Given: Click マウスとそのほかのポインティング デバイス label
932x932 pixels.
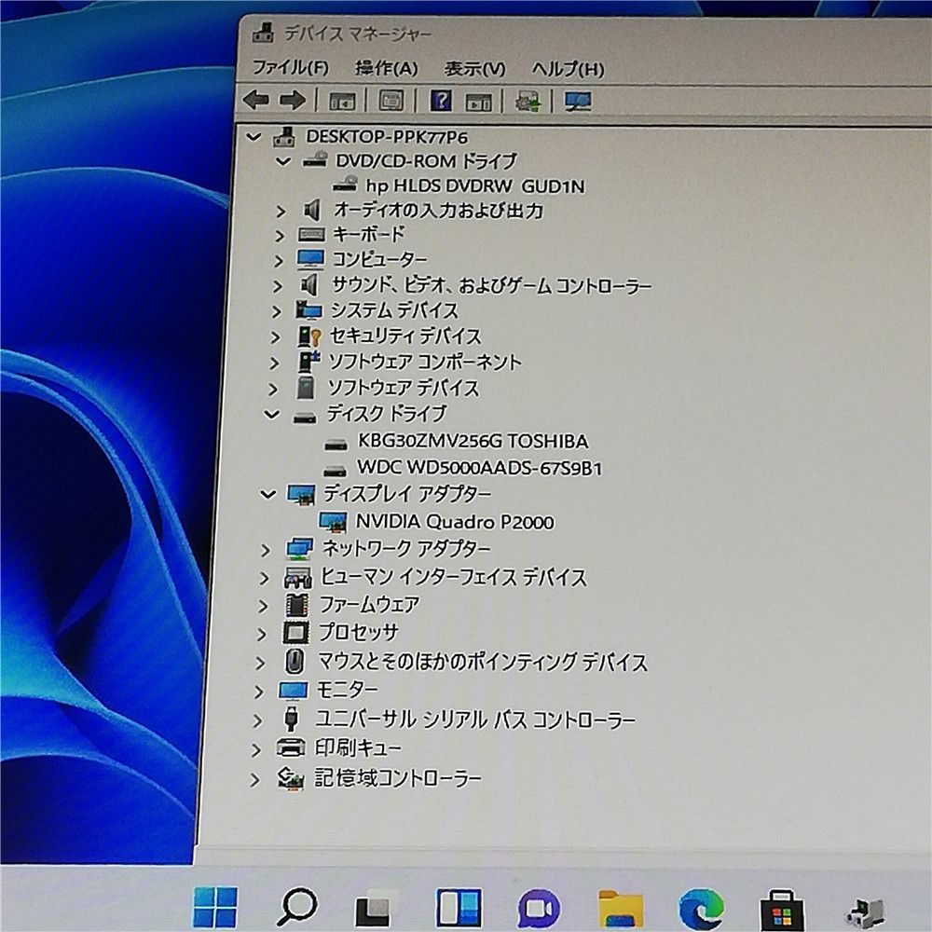Looking at the screenshot, I should (x=483, y=662).
